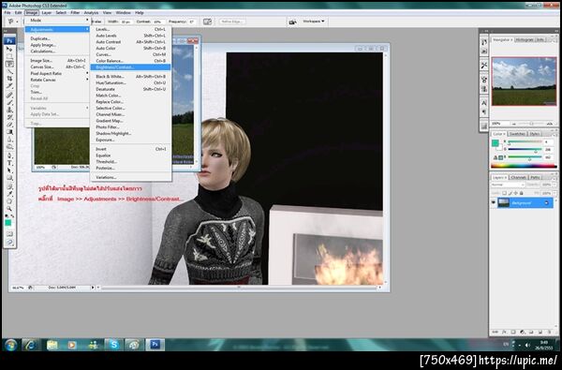
Task: Click the Navigator preview thumbnail
Action: click(524, 81)
